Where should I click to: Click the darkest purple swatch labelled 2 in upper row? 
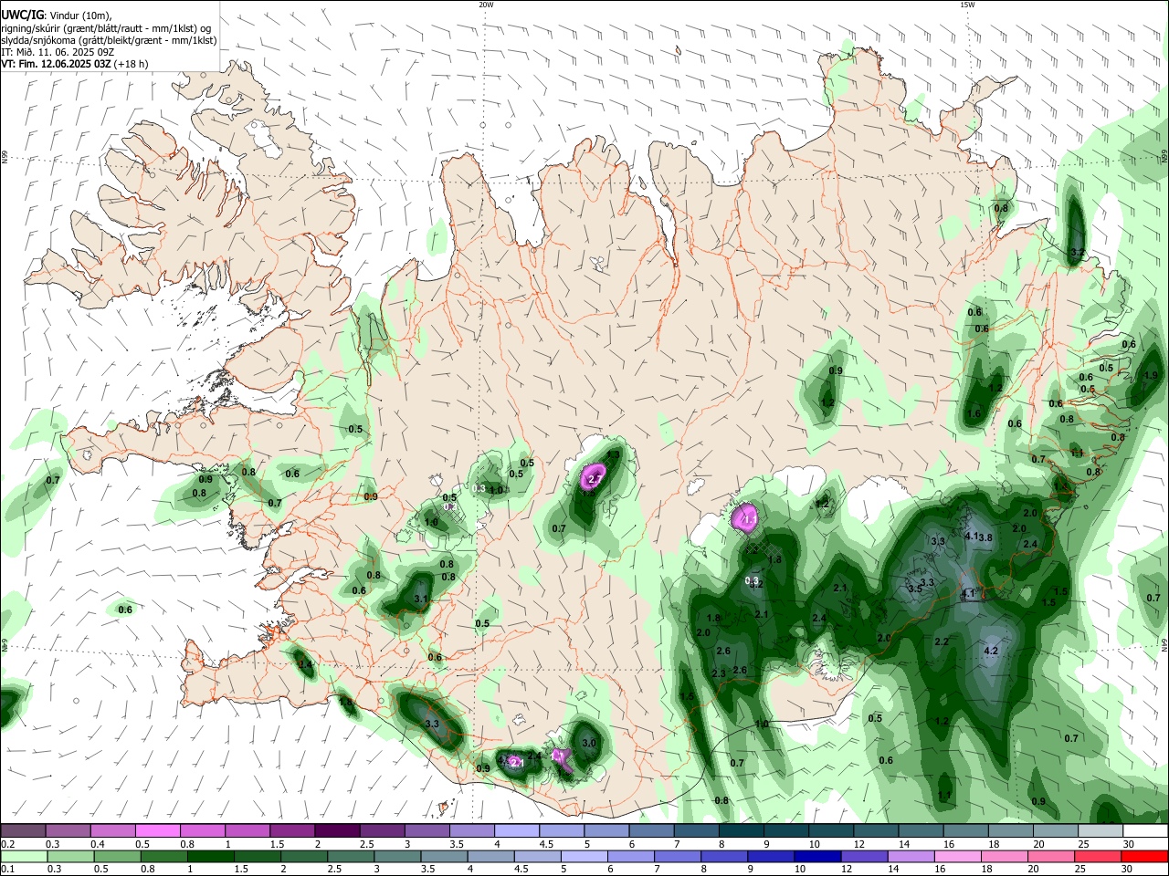click(336, 830)
